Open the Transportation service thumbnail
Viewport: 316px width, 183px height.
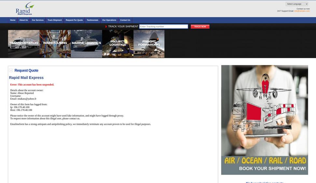(23, 44)
